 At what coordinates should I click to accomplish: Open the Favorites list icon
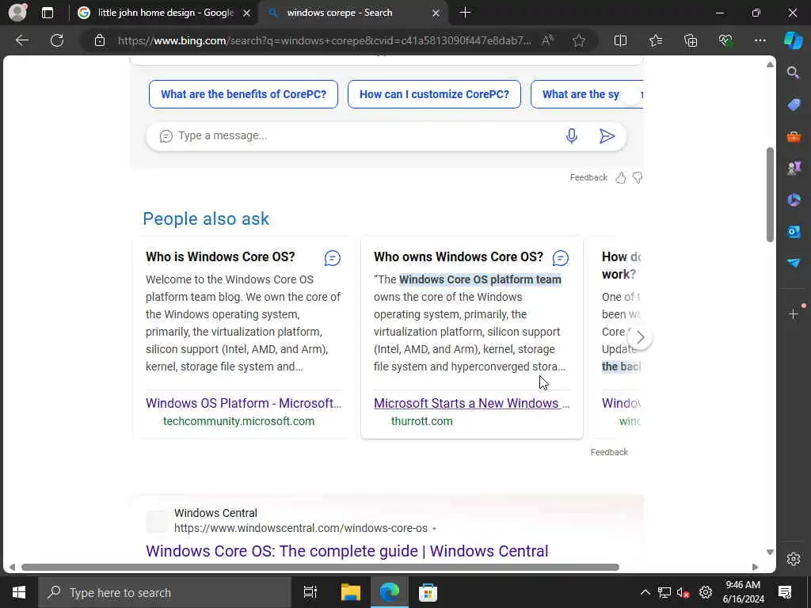click(656, 40)
